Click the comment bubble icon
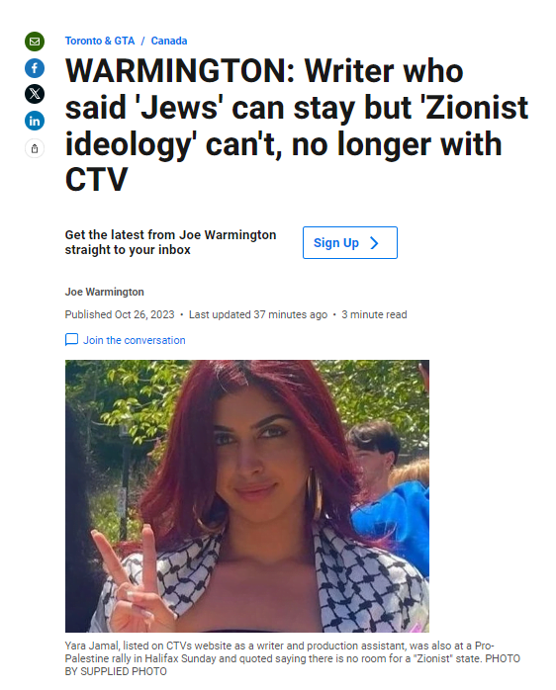 71,340
